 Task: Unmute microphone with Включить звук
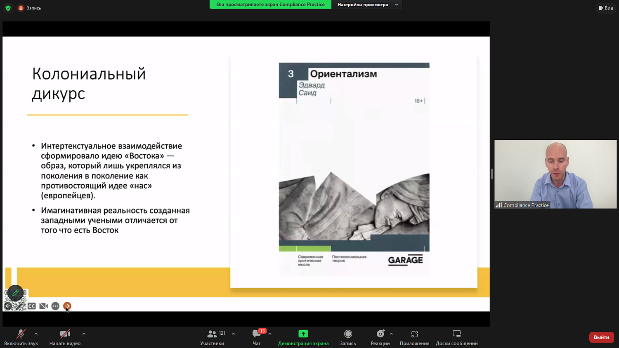point(21,337)
